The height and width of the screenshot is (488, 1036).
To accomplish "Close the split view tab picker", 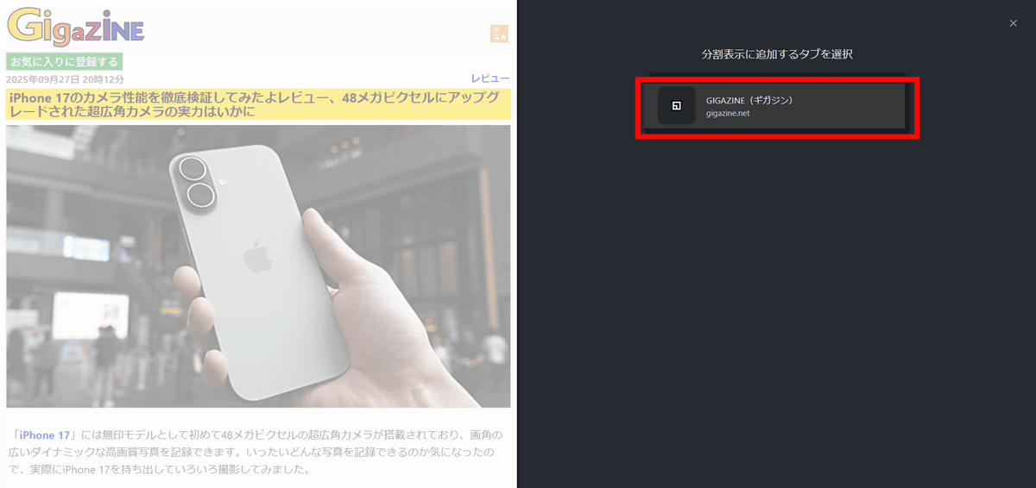I will click(1014, 23).
